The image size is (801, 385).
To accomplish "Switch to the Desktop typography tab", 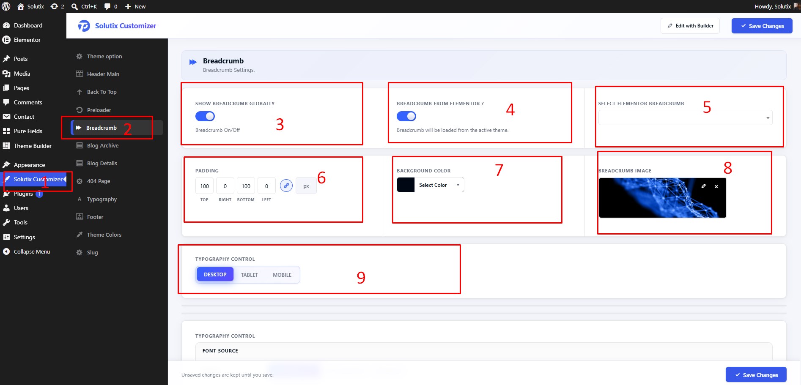I will [215, 274].
